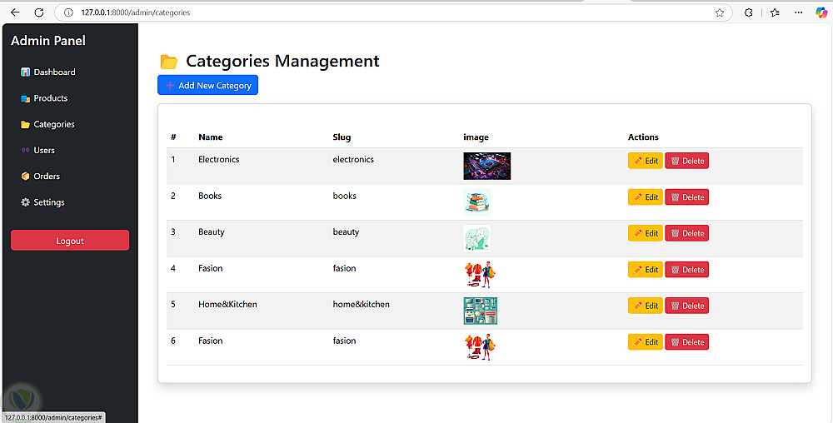Open the Copilot icon in the browser toolbar
The width and height of the screenshot is (833, 423).
click(821, 12)
